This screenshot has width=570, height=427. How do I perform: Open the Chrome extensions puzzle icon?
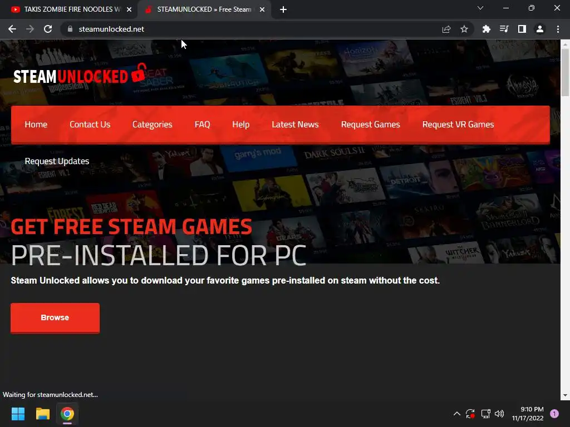coord(486,29)
